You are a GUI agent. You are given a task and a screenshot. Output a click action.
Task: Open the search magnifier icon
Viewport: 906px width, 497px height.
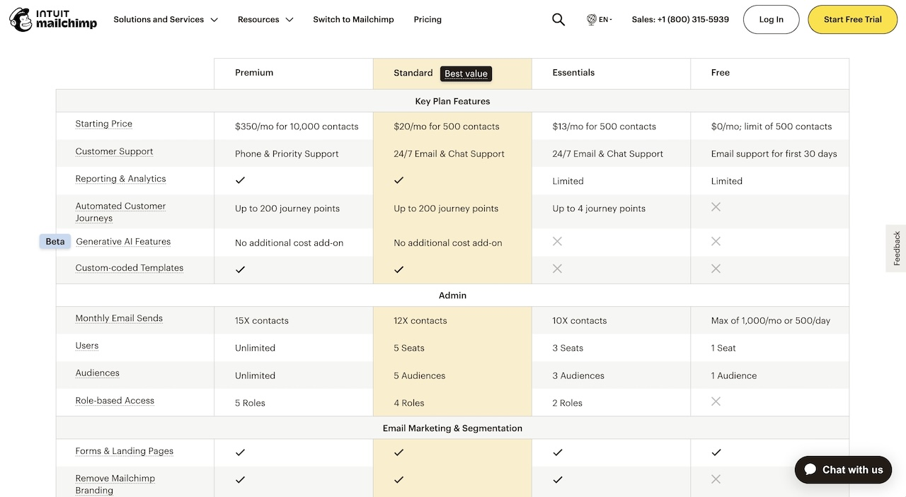pos(558,20)
